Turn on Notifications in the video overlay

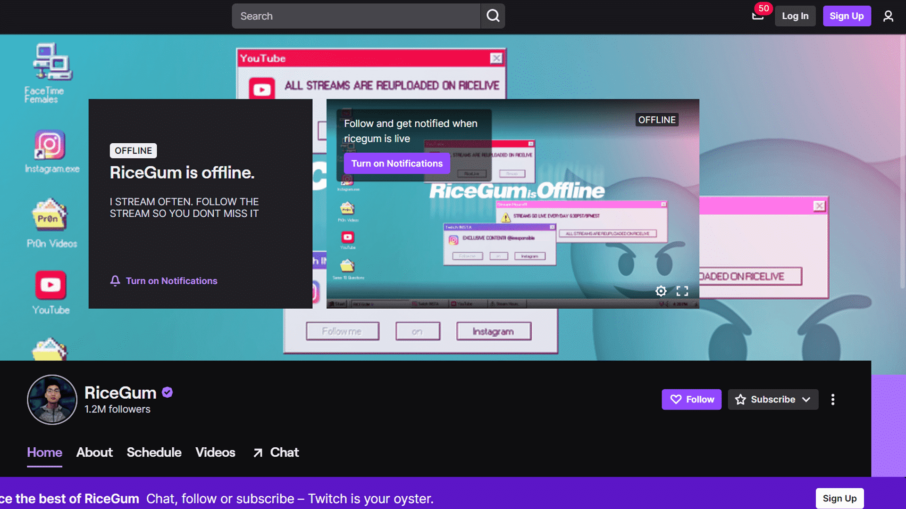click(x=397, y=164)
